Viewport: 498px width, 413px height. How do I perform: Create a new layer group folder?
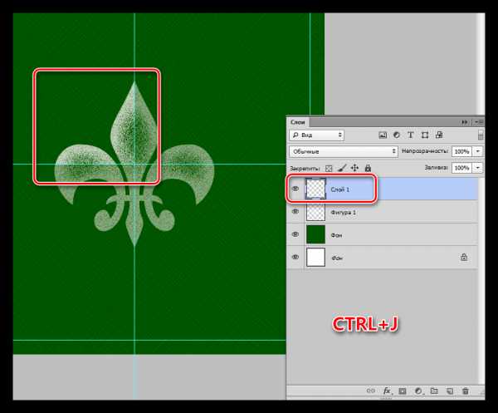click(x=432, y=391)
